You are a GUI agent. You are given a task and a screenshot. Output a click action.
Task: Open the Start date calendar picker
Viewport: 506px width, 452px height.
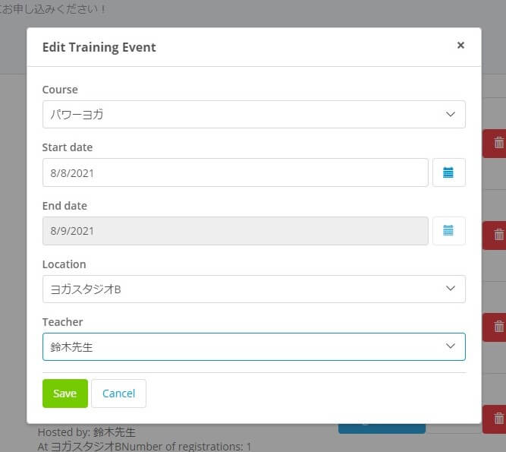pyautogui.click(x=448, y=172)
